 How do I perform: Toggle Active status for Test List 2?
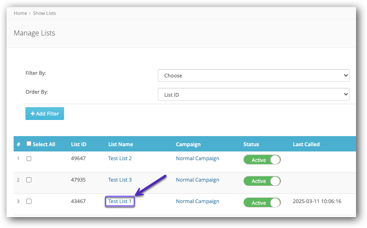click(262, 160)
